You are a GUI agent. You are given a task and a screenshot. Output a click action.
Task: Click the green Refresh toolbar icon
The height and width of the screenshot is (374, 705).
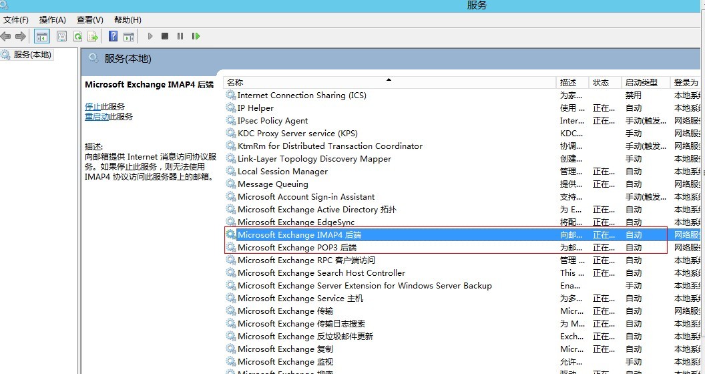78,37
